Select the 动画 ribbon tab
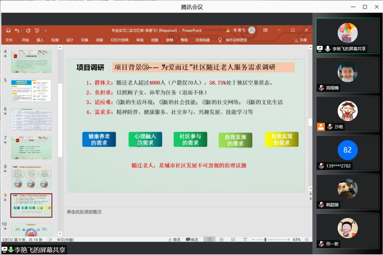The image size is (383, 255). [100, 40]
